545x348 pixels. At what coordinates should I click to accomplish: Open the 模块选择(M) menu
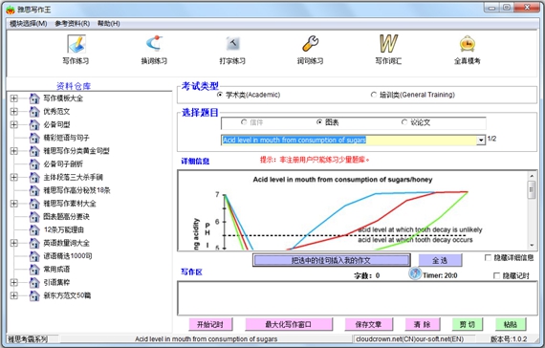(28, 24)
